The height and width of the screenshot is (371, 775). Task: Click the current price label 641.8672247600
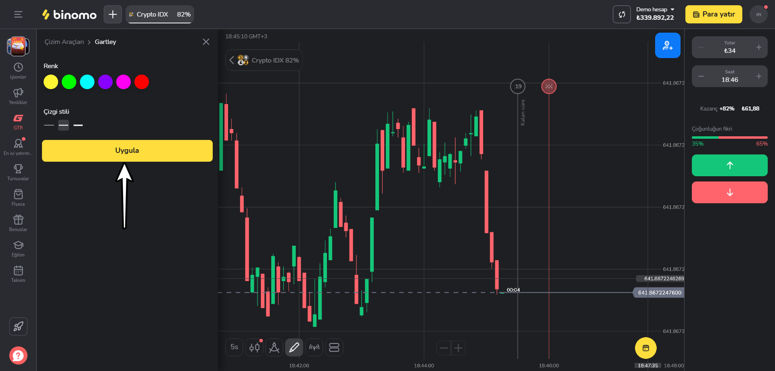point(659,293)
